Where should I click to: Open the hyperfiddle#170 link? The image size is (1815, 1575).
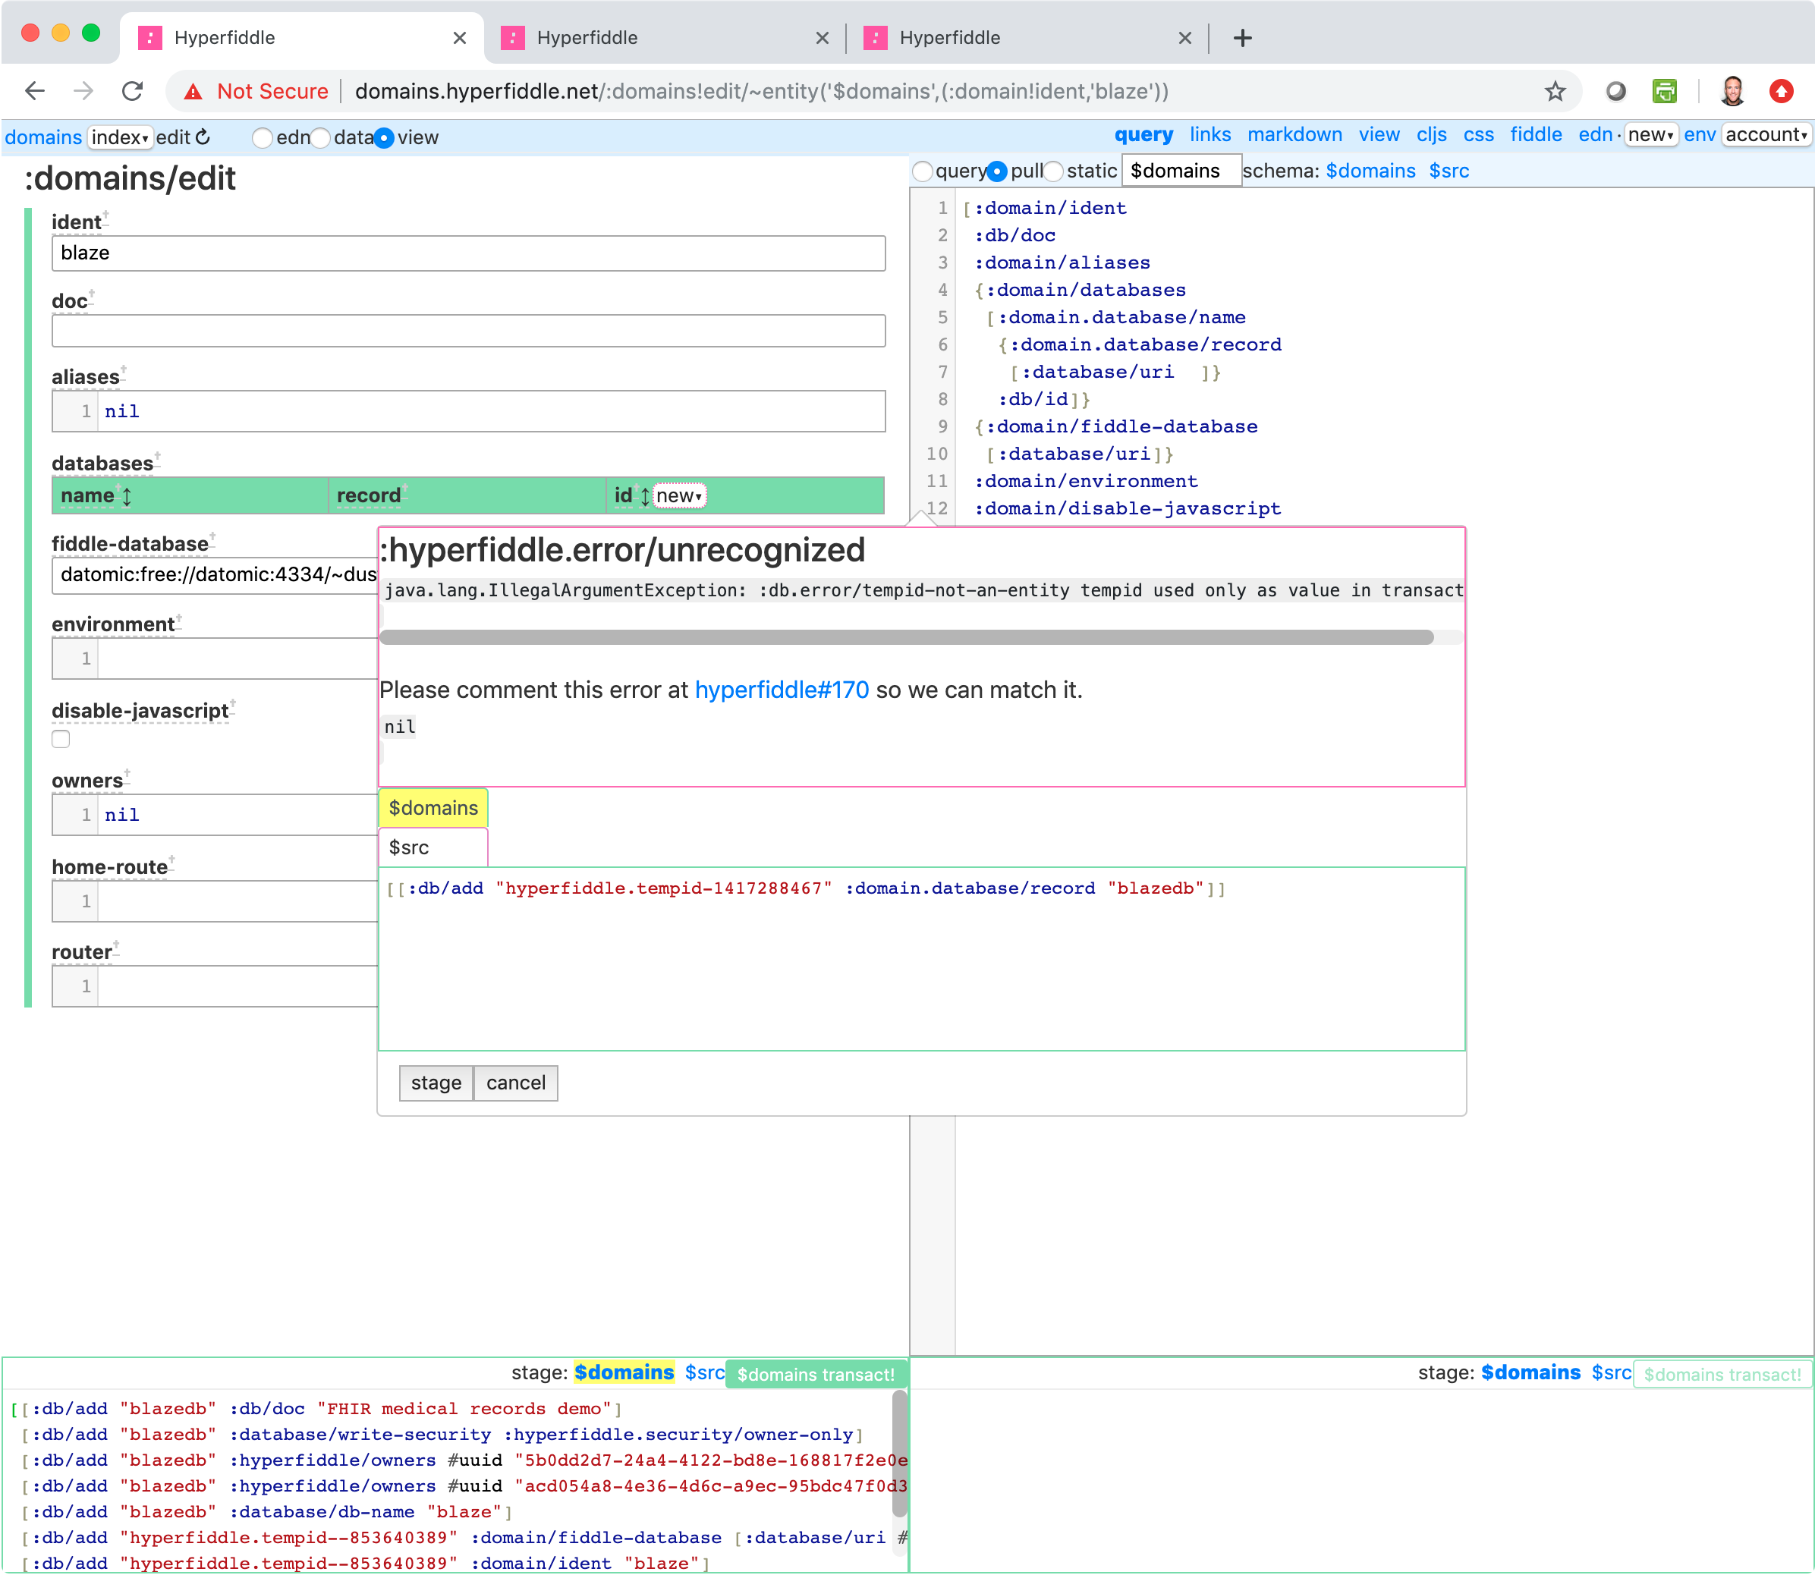[x=782, y=690]
